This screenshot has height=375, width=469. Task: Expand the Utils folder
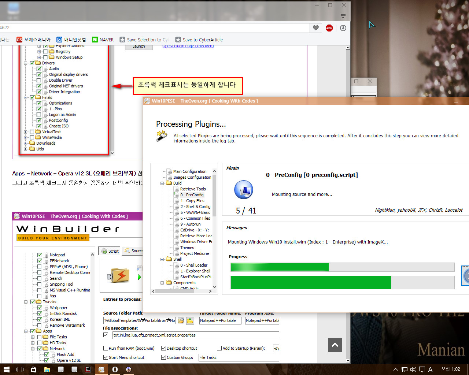click(x=26, y=149)
